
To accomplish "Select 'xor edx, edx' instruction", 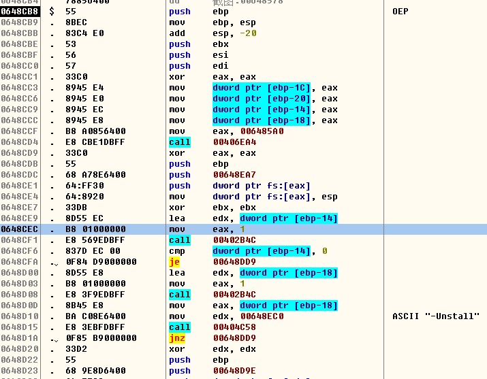I will (213, 349).
